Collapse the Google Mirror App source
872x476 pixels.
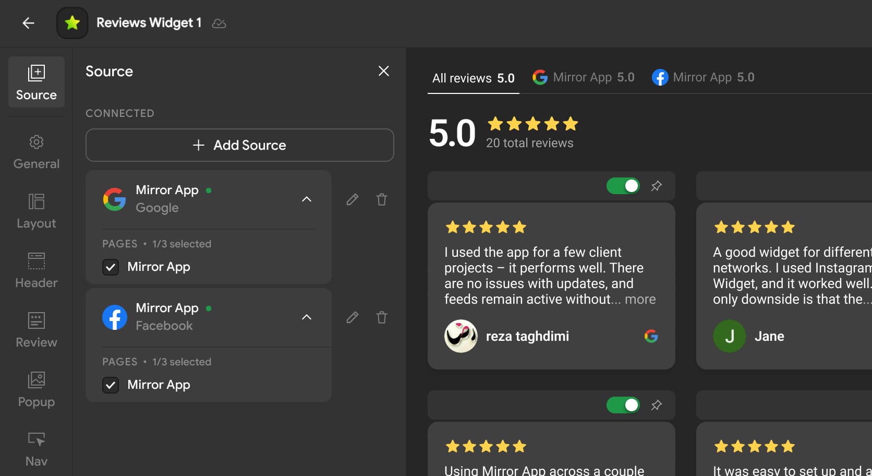tap(307, 199)
